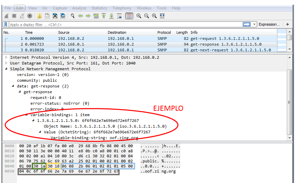Open the capture options gear icon
297x183 pixels.
tap(30, 16)
